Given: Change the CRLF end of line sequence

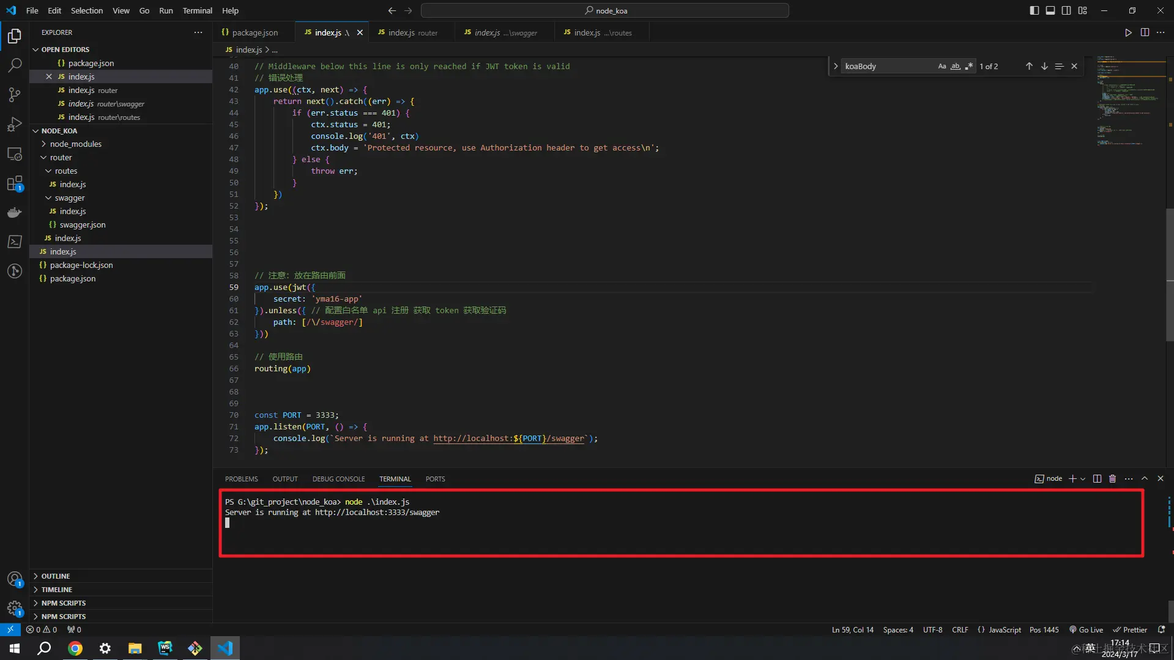Looking at the screenshot, I should [x=960, y=629].
